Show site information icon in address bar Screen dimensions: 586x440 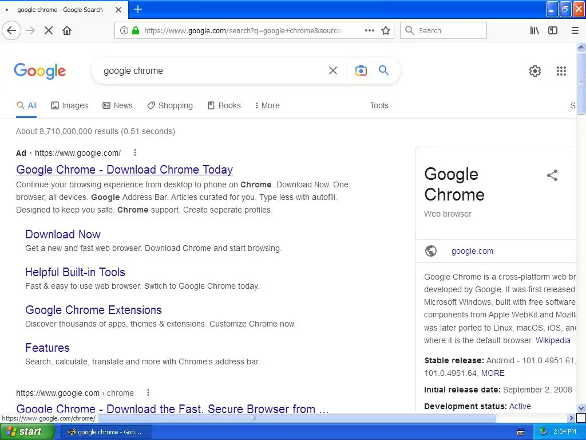tap(124, 30)
